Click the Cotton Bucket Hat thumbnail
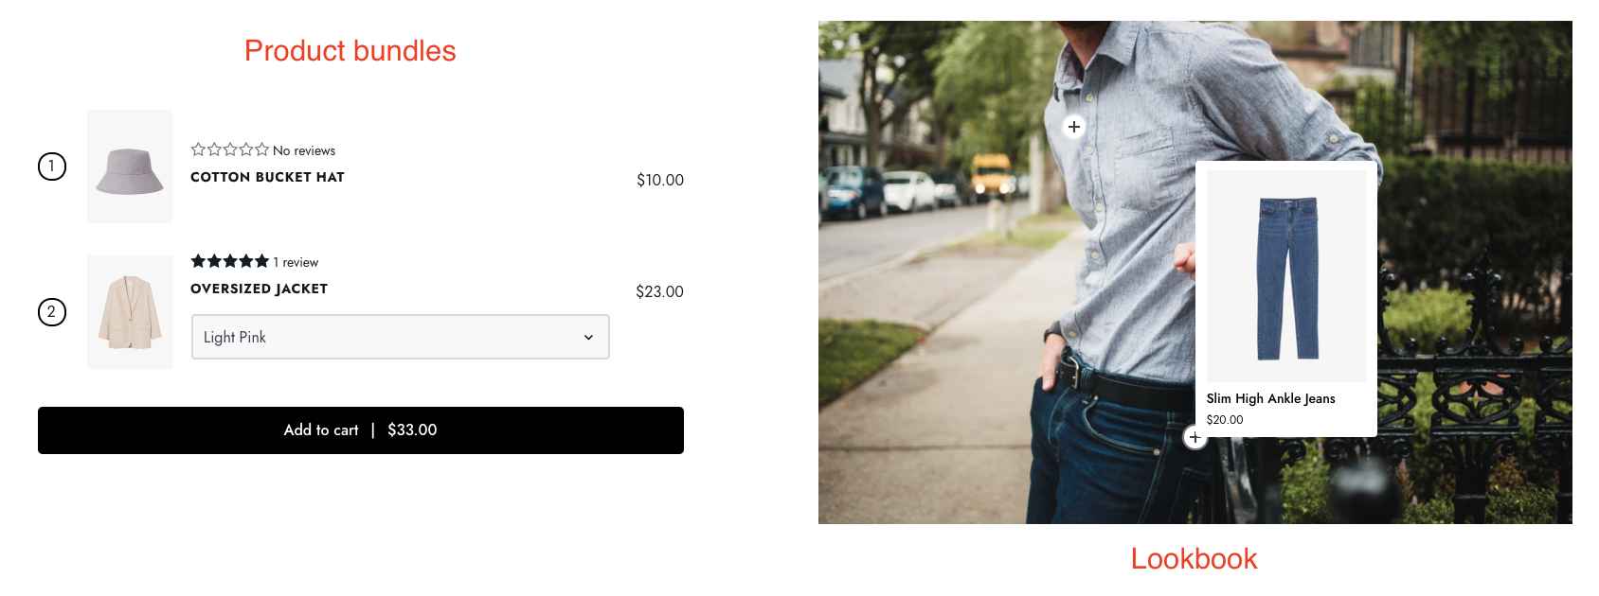The width and height of the screenshot is (1599, 596). pos(130,167)
